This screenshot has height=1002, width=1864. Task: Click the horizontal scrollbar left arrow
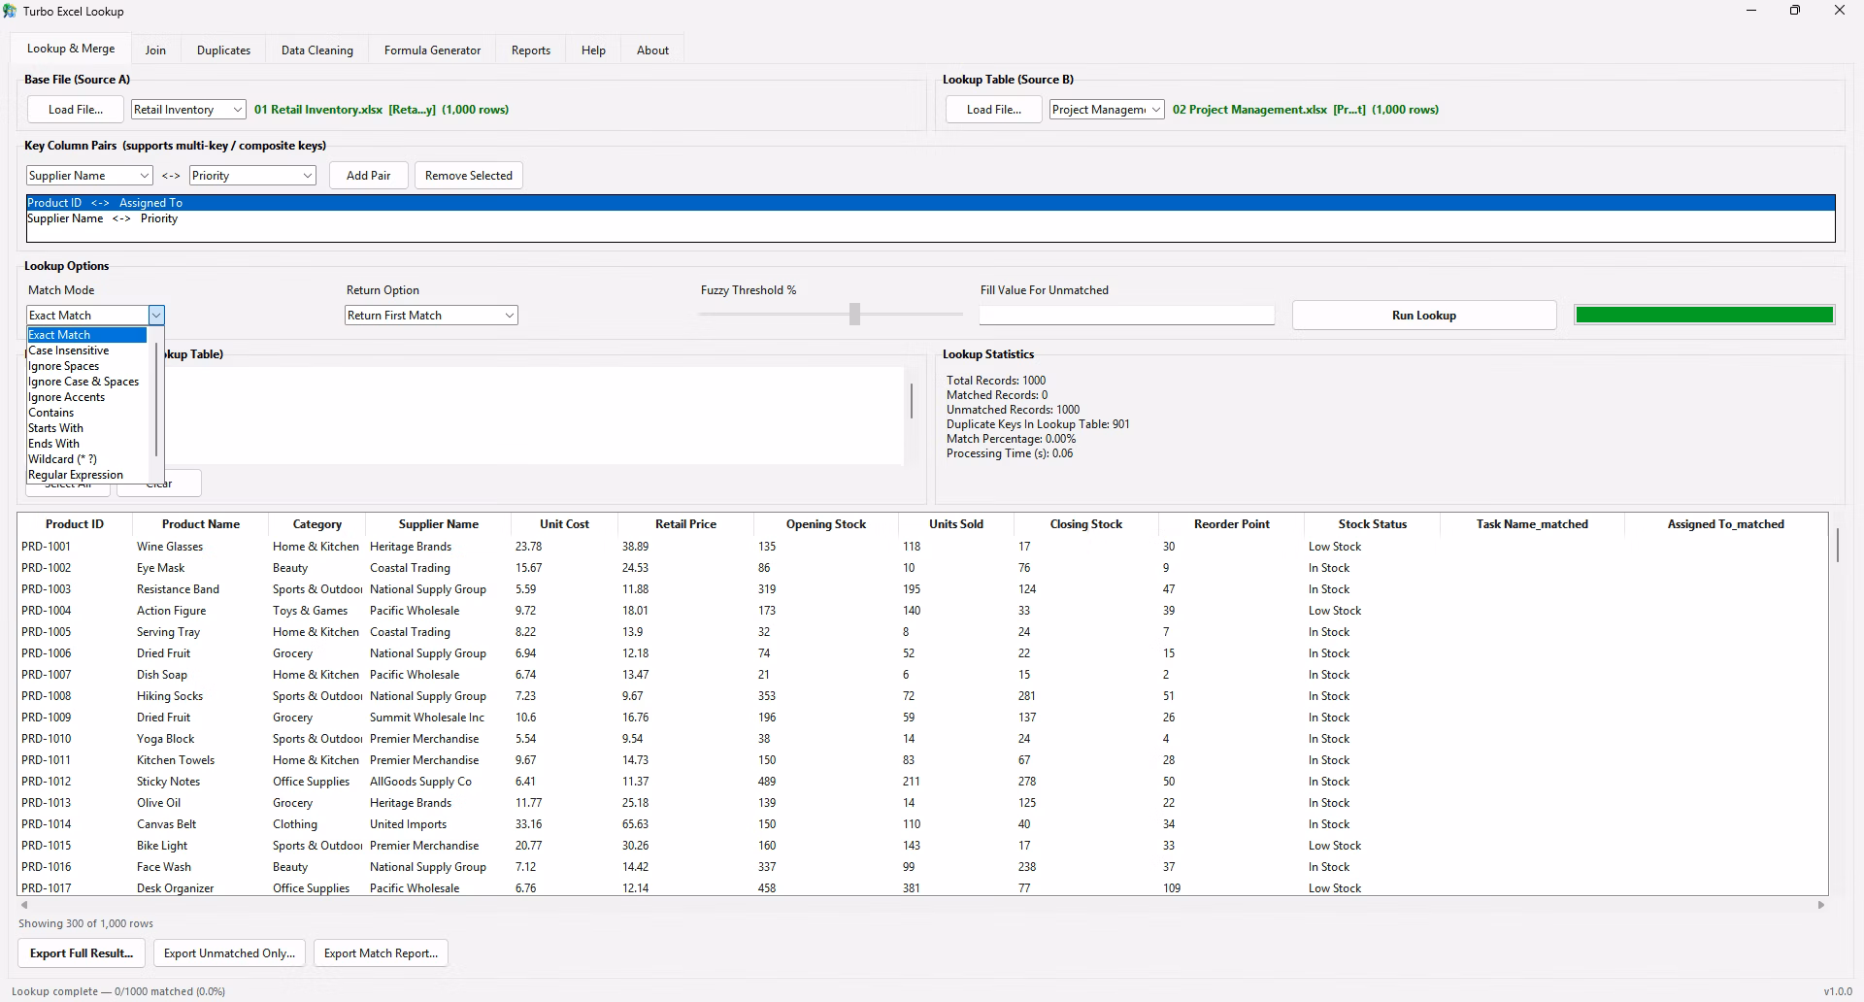coord(24,905)
